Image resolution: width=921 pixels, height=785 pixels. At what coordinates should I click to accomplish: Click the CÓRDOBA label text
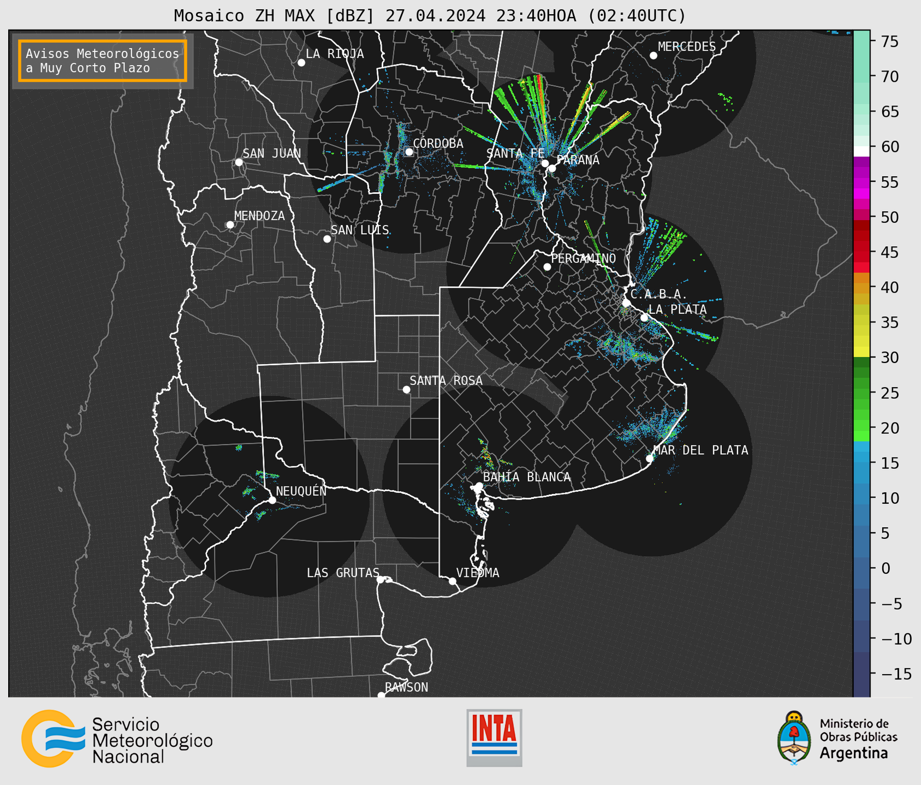[438, 143]
